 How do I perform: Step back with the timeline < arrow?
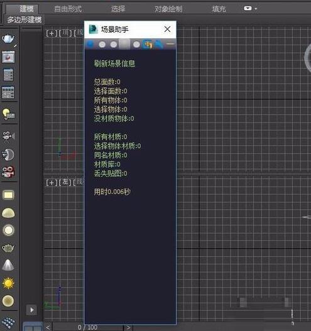tap(48, 327)
